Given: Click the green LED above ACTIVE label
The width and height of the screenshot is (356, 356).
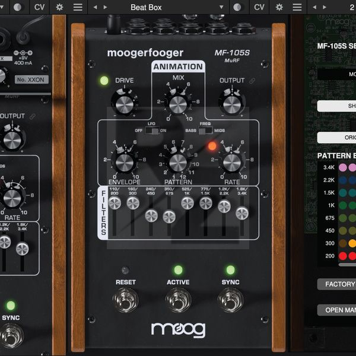Looking at the screenshot, I should click(178, 270).
